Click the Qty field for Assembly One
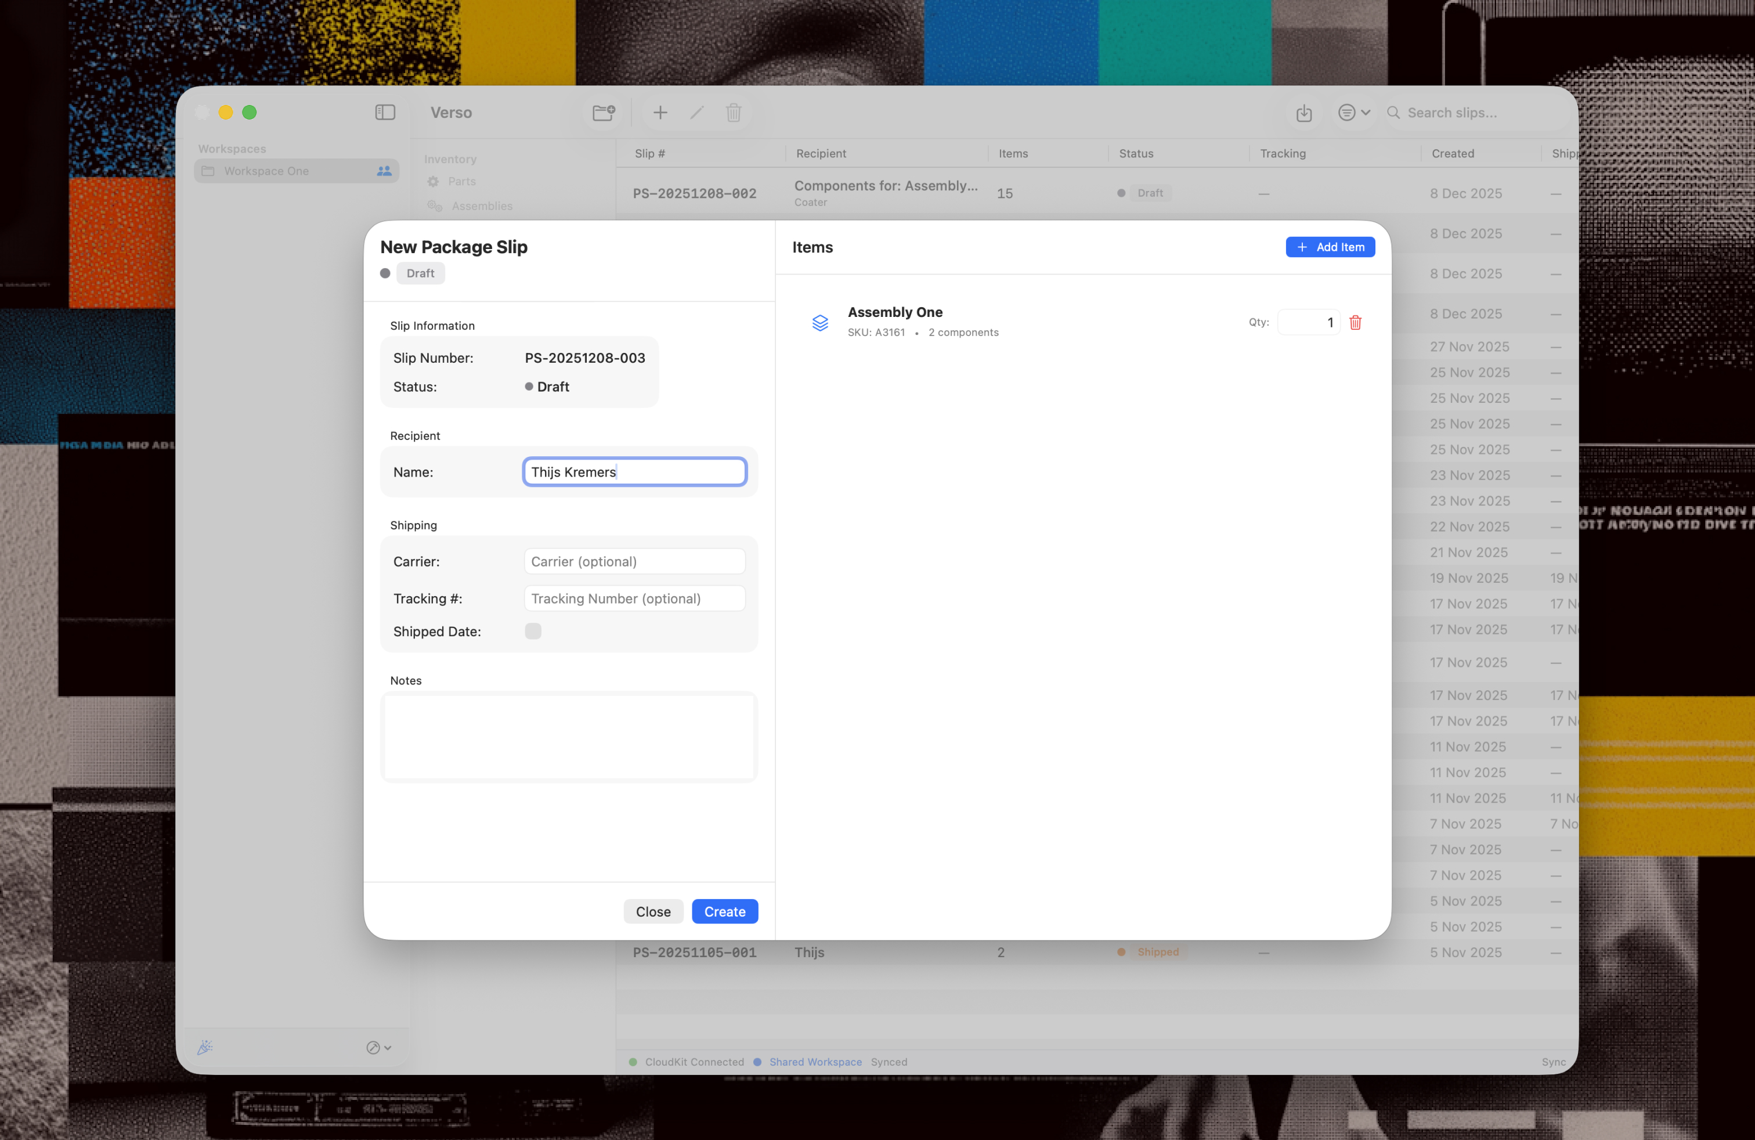This screenshot has width=1755, height=1140. (1308, 322)
